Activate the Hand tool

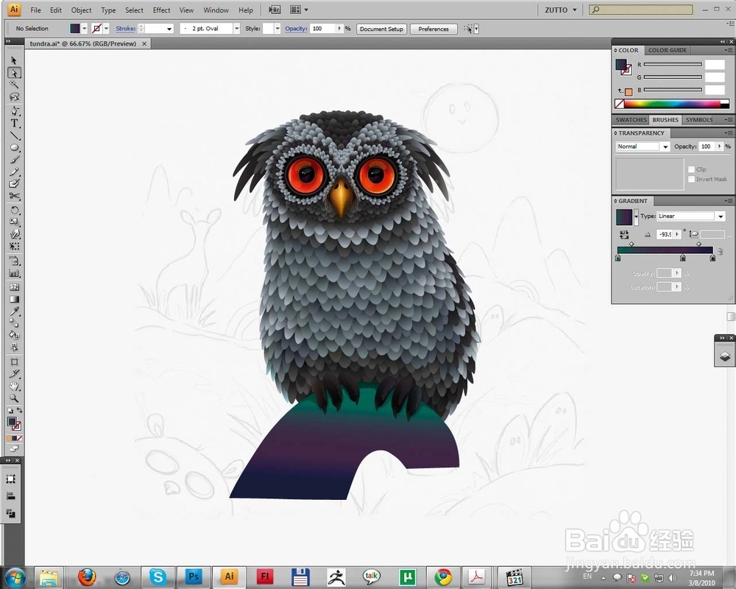[14, 386]
